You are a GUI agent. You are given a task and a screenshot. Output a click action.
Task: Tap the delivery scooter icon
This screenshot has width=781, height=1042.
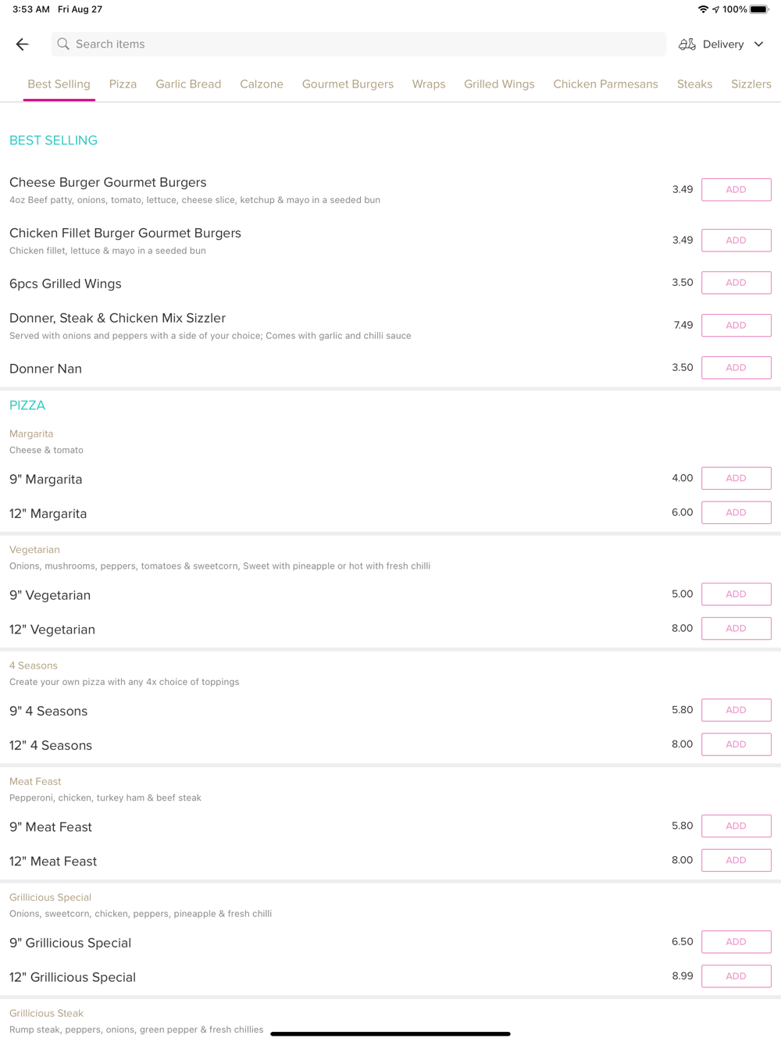tap(686, 45)
